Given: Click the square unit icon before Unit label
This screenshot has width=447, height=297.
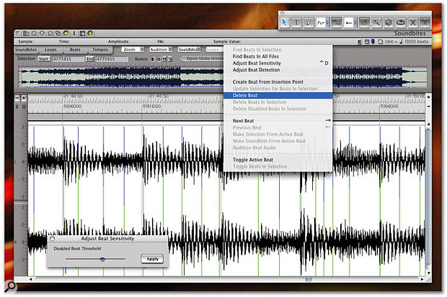Looking at the screenshot, I should (380, 42).
